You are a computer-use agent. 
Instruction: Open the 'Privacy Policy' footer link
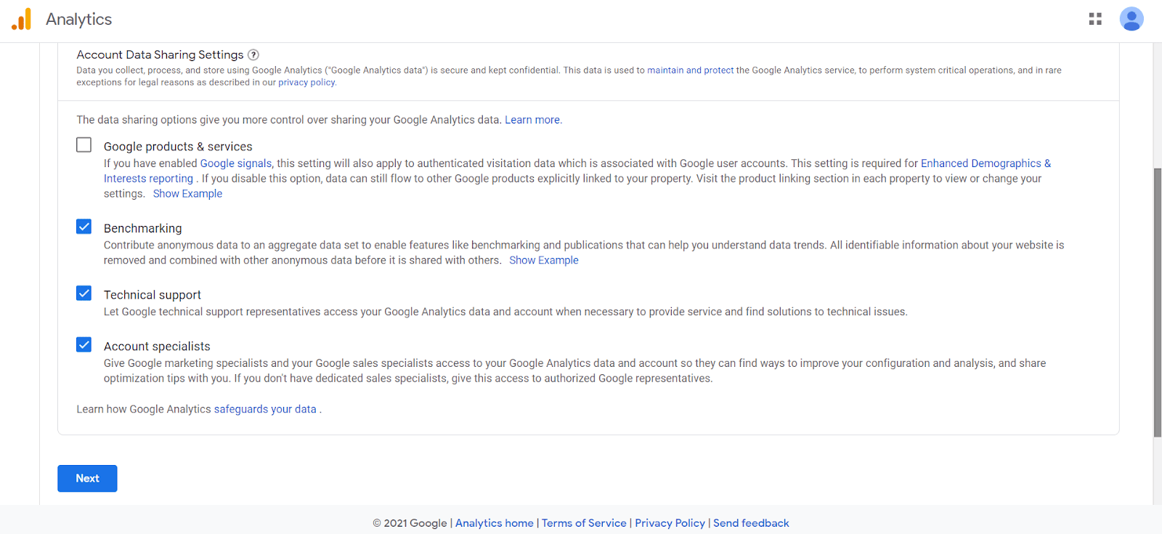tap(670, 523)
